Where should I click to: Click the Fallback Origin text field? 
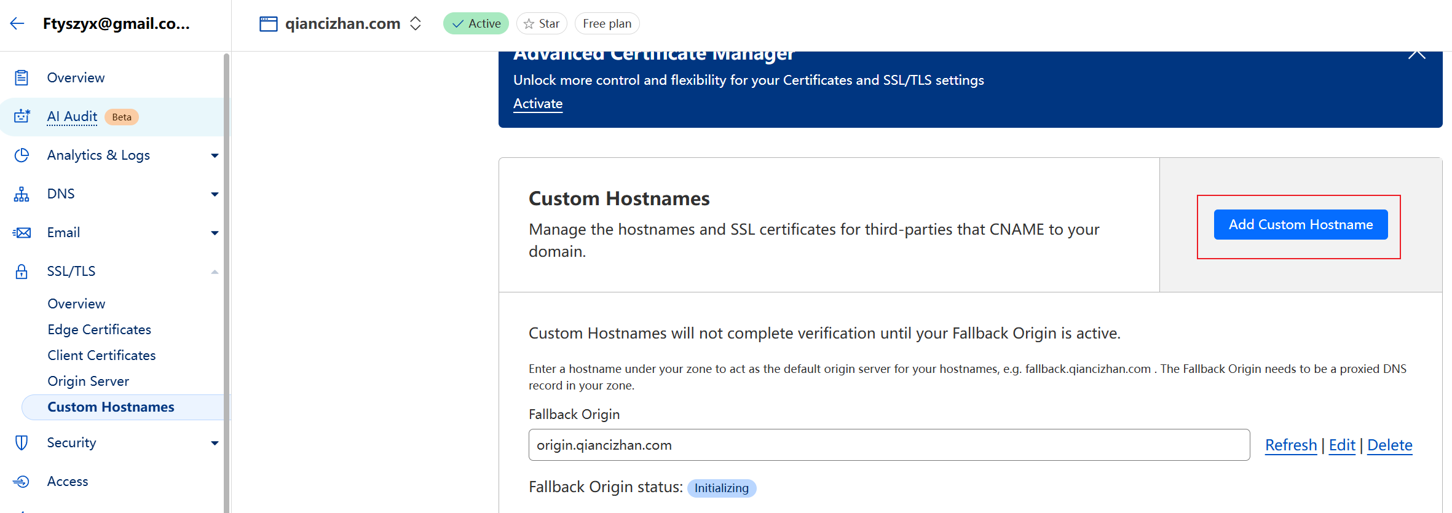tap(888, 445)
